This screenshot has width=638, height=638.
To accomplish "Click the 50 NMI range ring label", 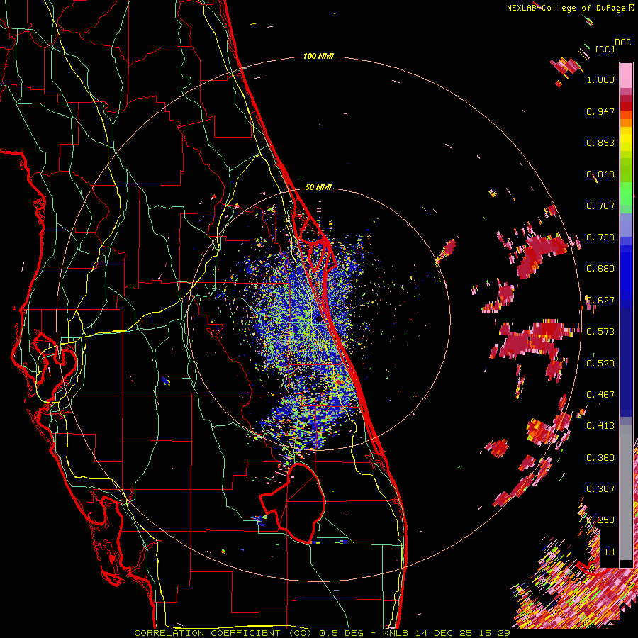I will click(318, 187).
